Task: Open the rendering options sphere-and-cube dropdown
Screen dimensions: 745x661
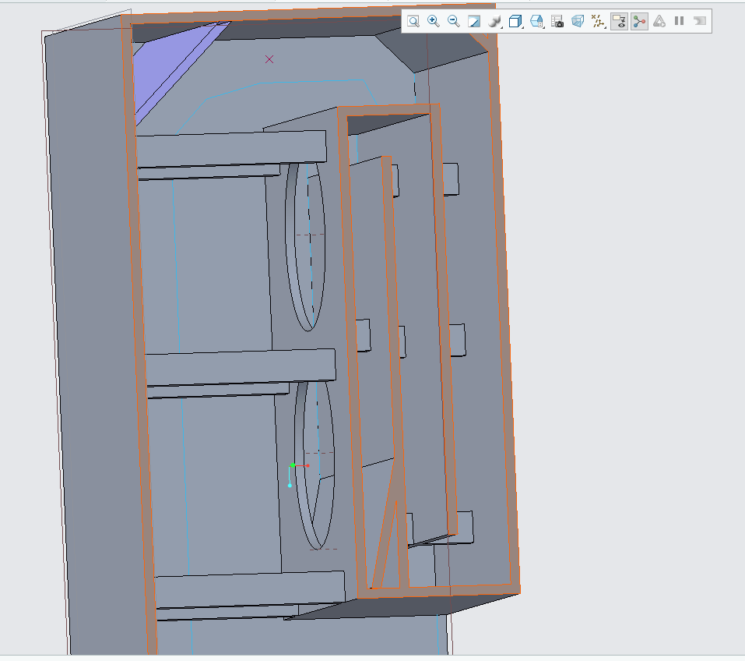Action: tap(494, 21)
